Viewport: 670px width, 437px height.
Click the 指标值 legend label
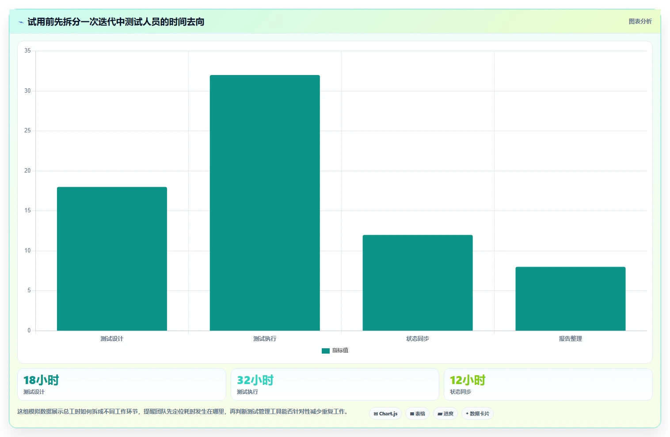[340, 350]
